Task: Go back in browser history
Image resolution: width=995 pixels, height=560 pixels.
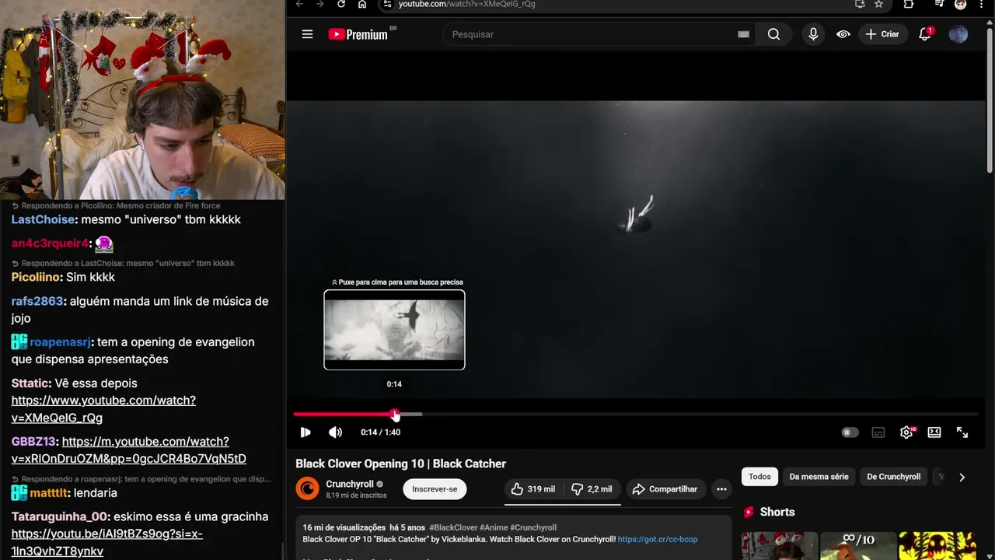Action: point(299,4)
